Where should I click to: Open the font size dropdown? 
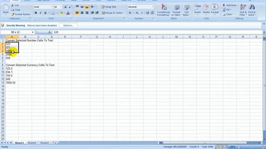(61, 7)
